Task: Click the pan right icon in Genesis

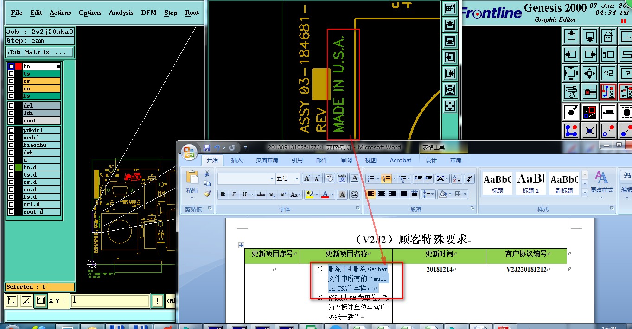Action: pyautogui.click(x=589, y=54)
